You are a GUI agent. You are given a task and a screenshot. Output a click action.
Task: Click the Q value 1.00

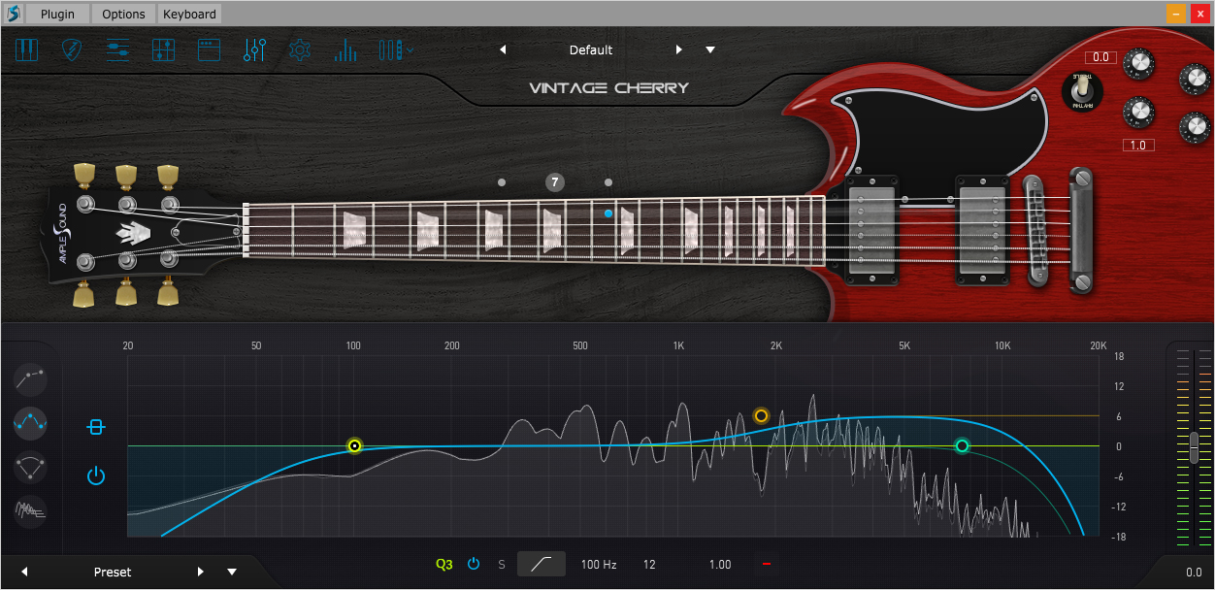pyautogui.click(x=720, y=565)
